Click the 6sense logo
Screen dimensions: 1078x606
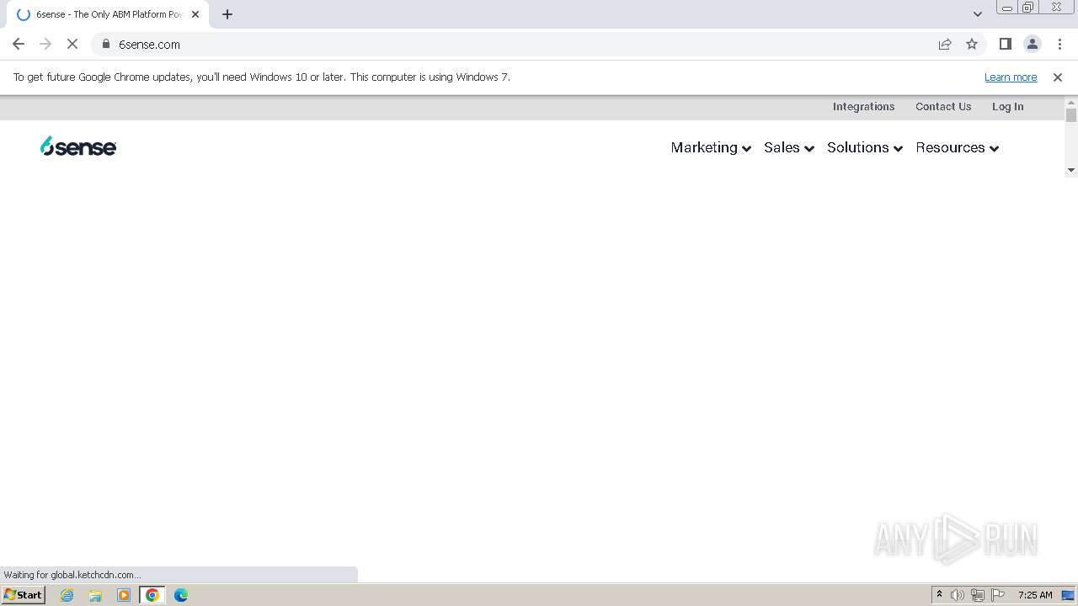coord(78,146)
